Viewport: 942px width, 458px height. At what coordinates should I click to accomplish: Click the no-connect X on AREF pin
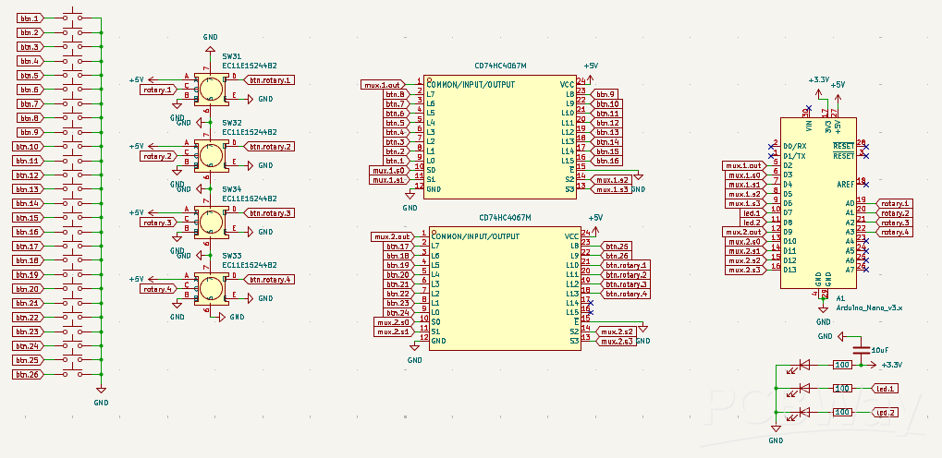point(865,184)
